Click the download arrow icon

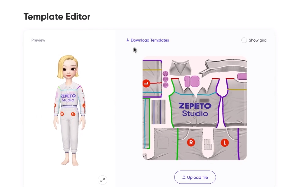127,40
